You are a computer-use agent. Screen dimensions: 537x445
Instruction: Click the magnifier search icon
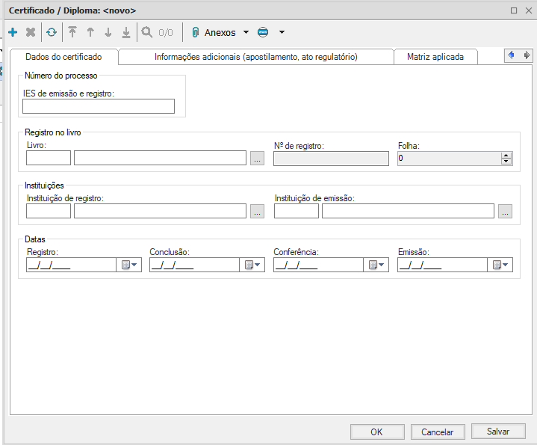tap(147, 32)
